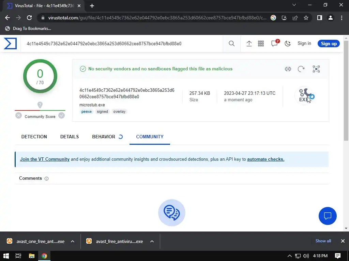
Task: Click the browser back arrow
Action: (7, 18)
